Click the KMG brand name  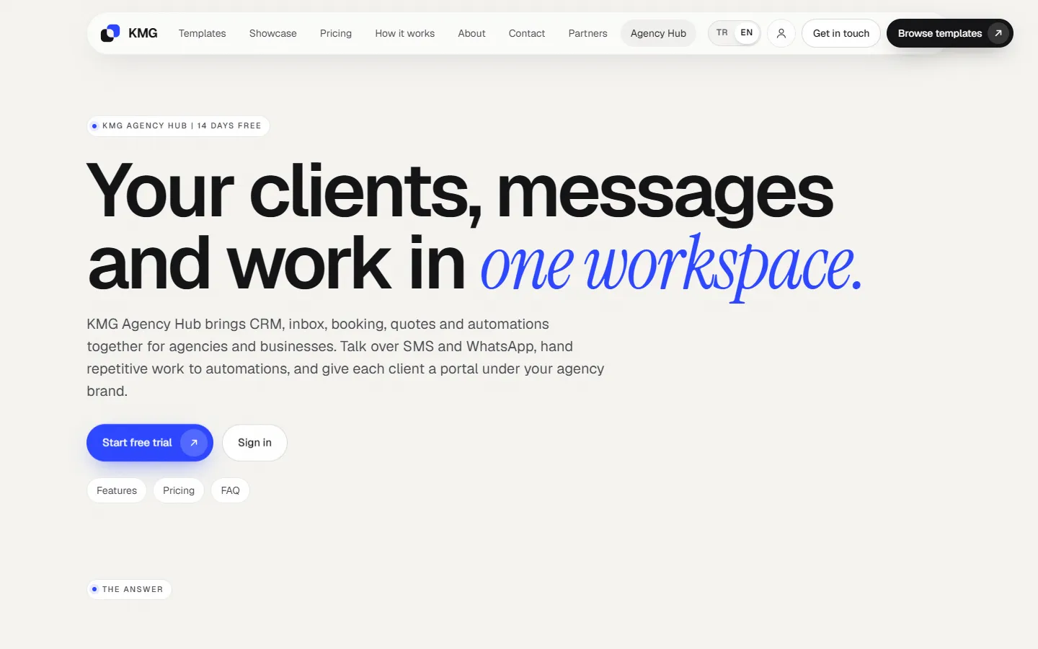click(143, 33)
